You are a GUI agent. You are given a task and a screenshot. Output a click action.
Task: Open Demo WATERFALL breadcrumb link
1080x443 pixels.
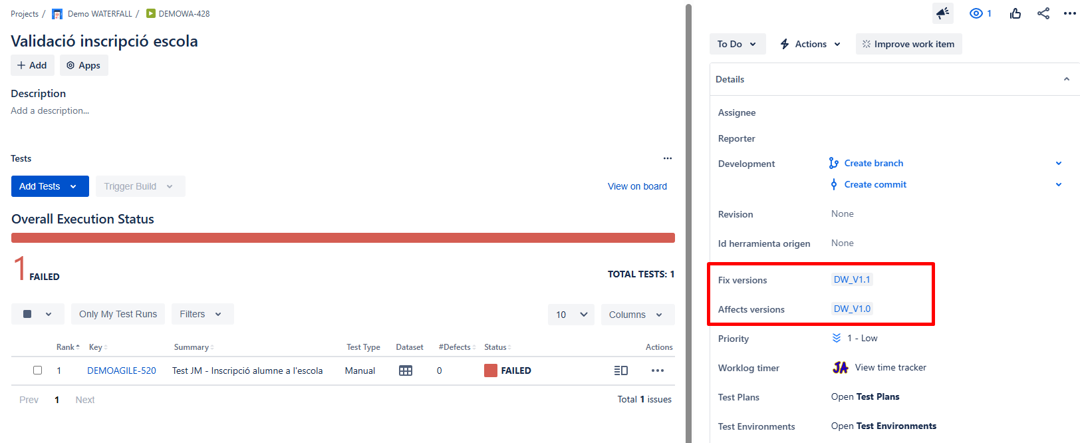100,14
